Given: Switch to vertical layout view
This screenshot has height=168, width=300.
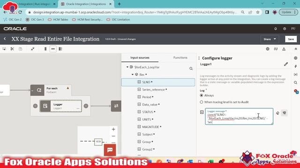Looking at the screenshot, I should pyautogui.click(x=45, y=49).
